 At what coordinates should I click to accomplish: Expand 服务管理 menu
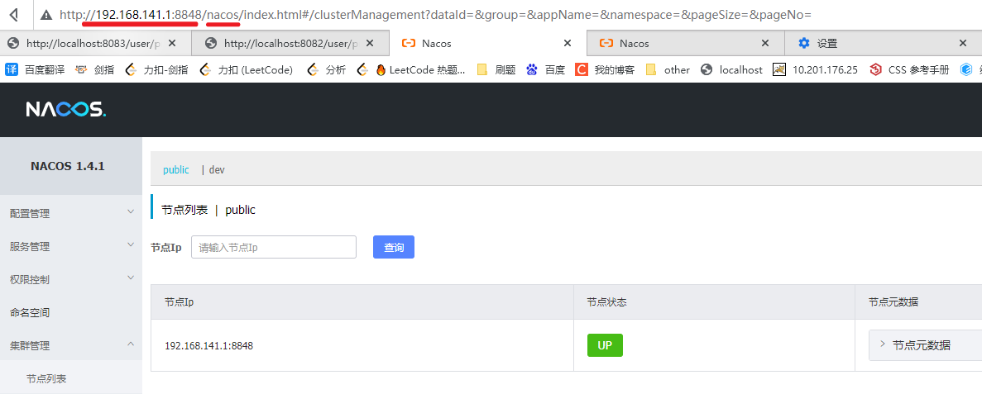pyautogui.click(x=71, y=246)
